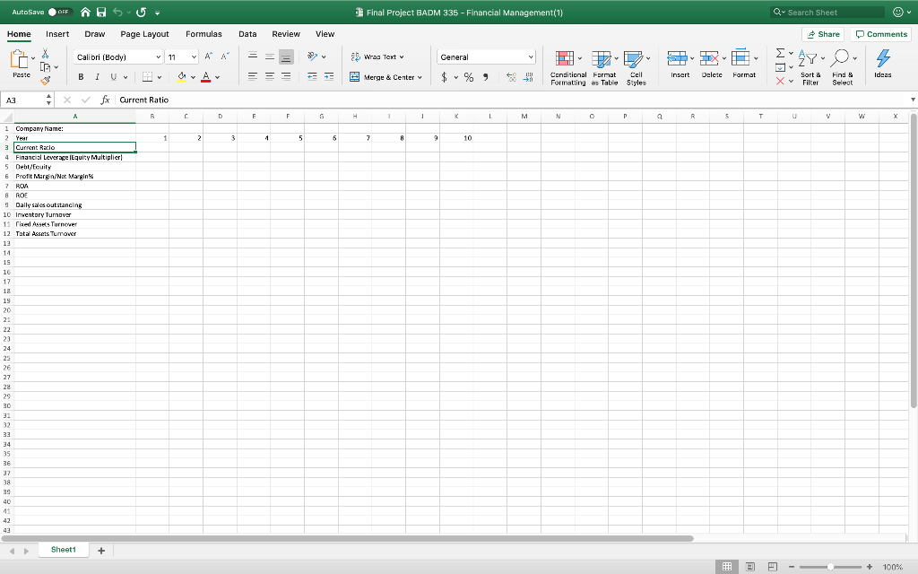Decrease font size with the smaller A icon
Image resolution: width=918 pixels, height=574 pixels.
[225, 57]
